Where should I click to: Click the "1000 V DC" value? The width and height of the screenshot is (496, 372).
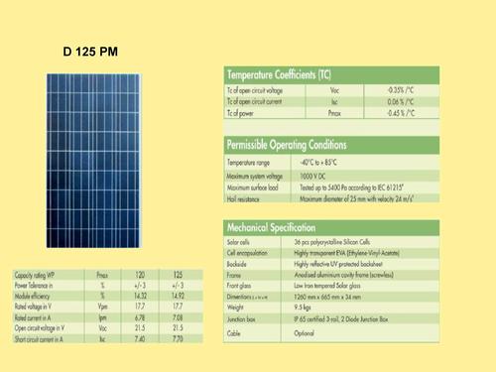pos(312,177)
